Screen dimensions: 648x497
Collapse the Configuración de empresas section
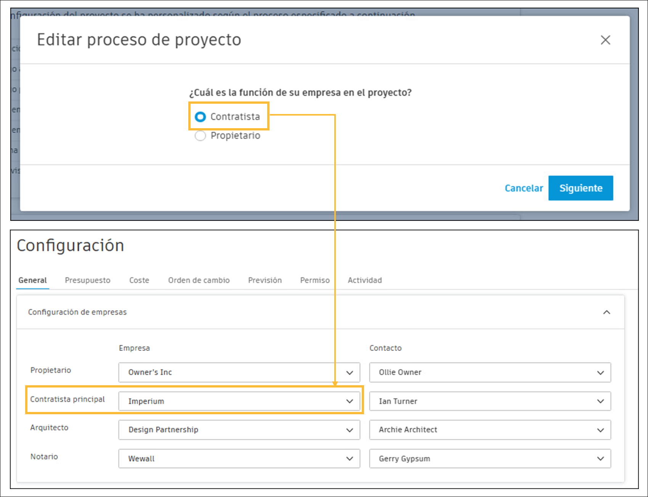coord(607,312)
